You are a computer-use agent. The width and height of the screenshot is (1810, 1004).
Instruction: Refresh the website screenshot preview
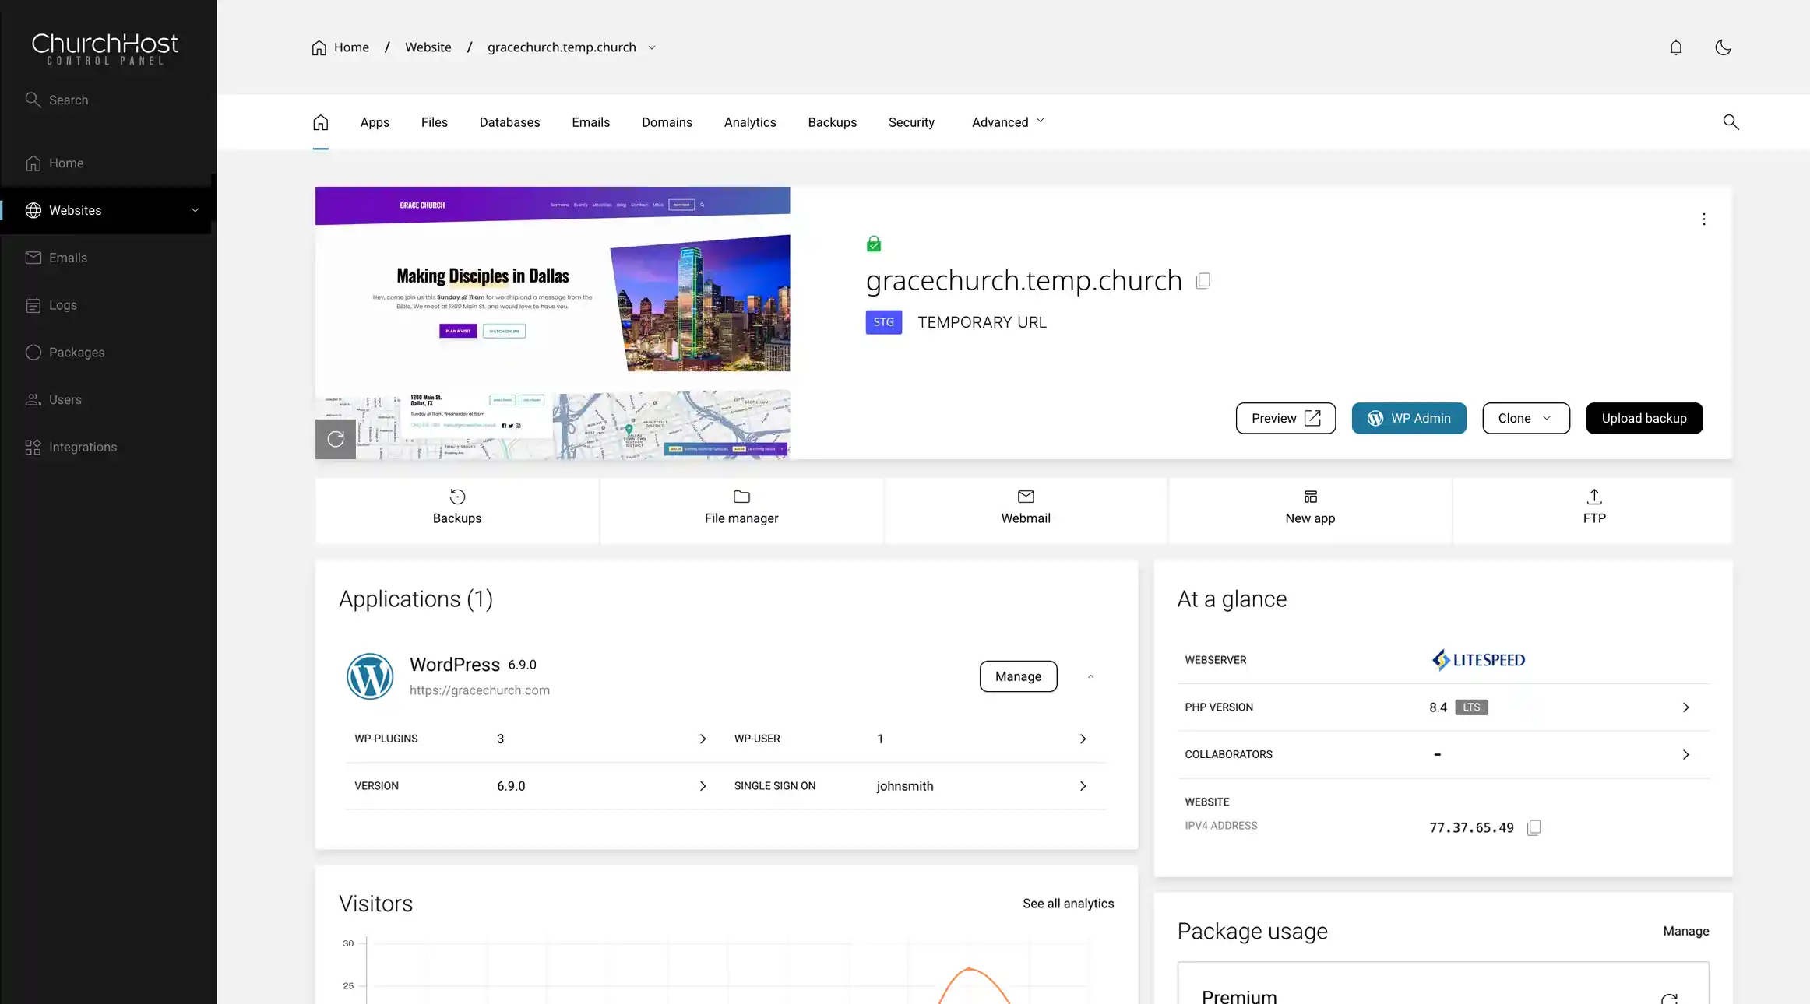tap(335, 439)
